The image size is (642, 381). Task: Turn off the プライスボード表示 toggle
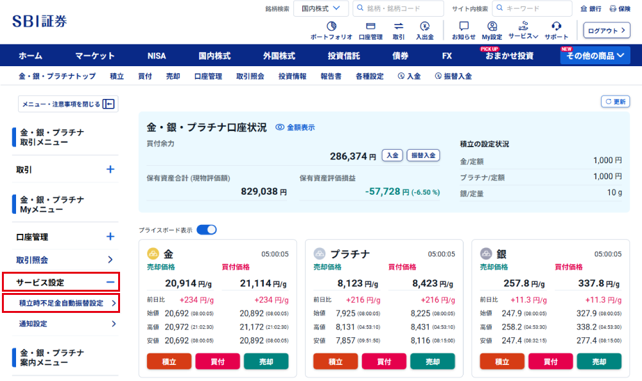(206, 229)
